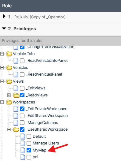Uncheck the _ChangeTrackVisualization checkbox

tap(22, 47)
